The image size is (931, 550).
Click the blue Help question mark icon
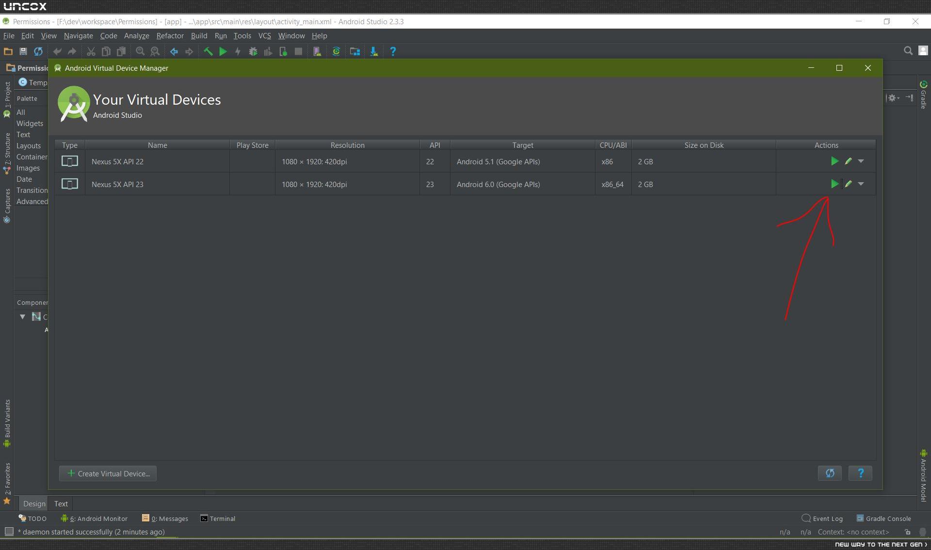coord(393,51)
